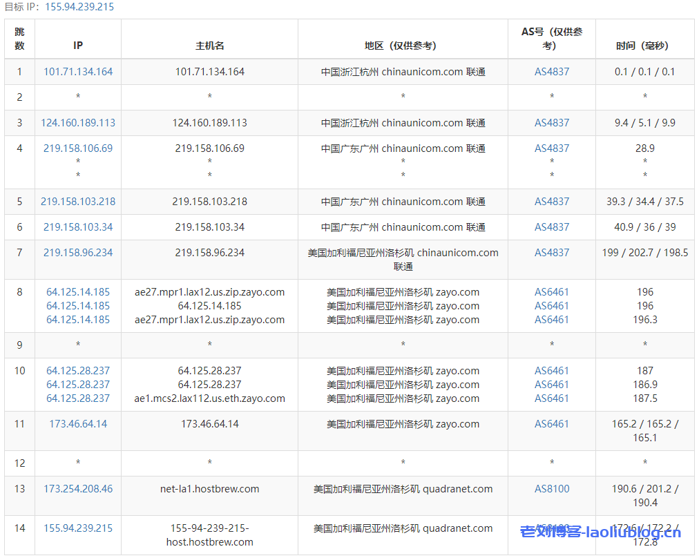Open the AS4837 link on hop 1
Screen dimensions: 699x558
[551, 71]
